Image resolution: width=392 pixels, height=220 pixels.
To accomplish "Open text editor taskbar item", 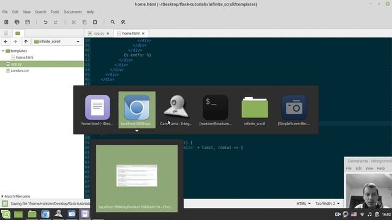I will (85, 215).
